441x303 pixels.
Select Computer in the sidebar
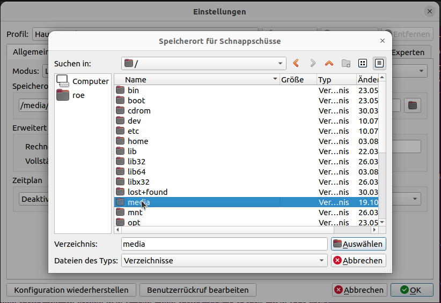(83, 81)
